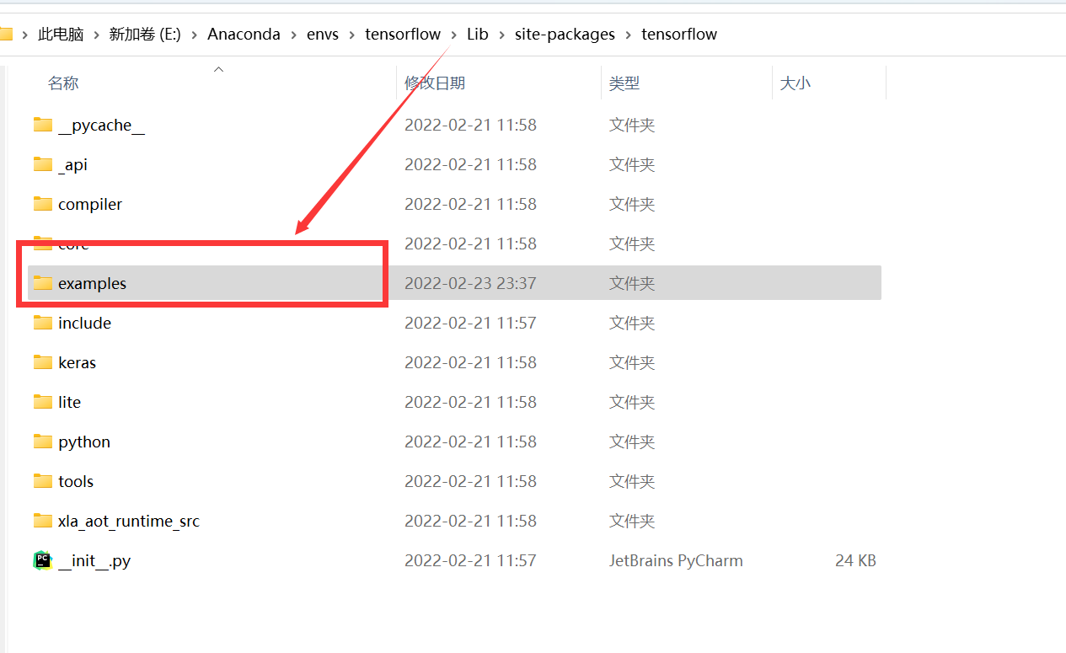This screenshot has height=653, width=1066.
Task: Expand the chevron after 新加卷 (E:)
Action: click(195, 35)
